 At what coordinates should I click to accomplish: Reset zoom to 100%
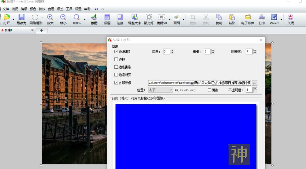(x=76, y=19)
